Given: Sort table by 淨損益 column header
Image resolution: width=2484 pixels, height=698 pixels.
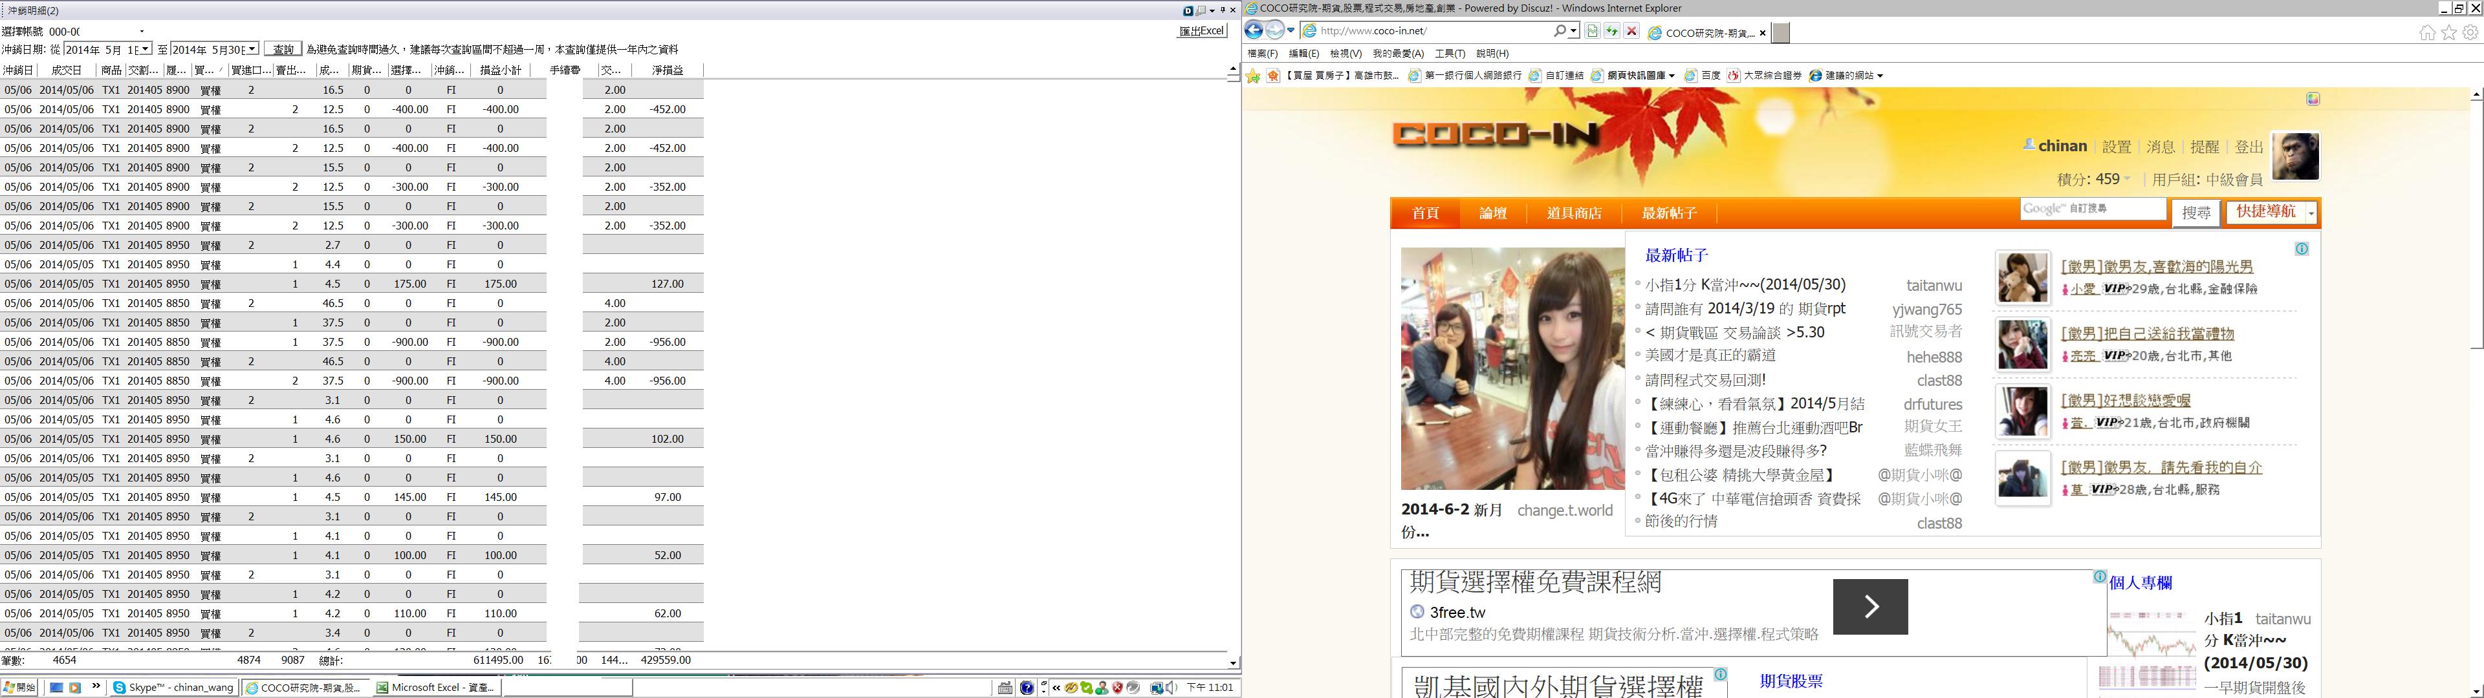Looking at the screenshot, I should pyautogui.click(x=668, y=70).
